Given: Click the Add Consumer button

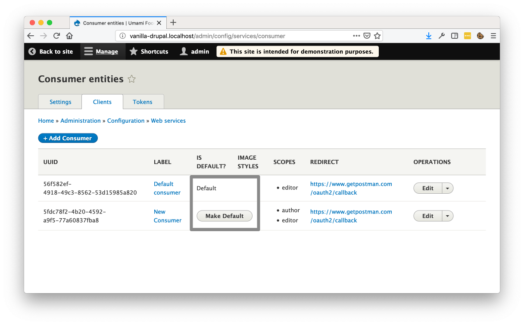Looking at the screenshot, I should pyautogui.click(x=68, y=138).
